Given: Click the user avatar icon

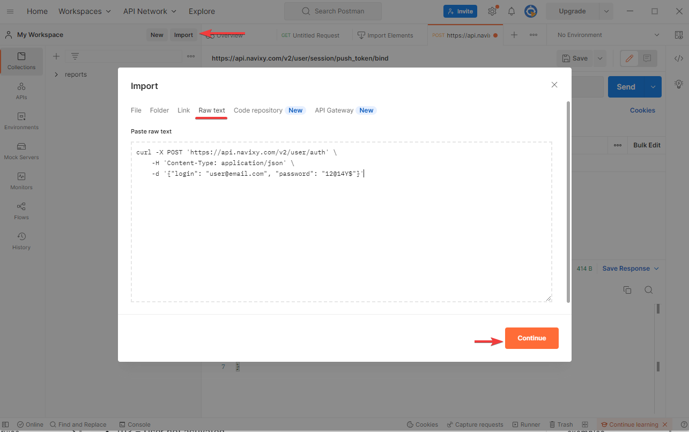Looking at the screenshot, I should 531,11.
